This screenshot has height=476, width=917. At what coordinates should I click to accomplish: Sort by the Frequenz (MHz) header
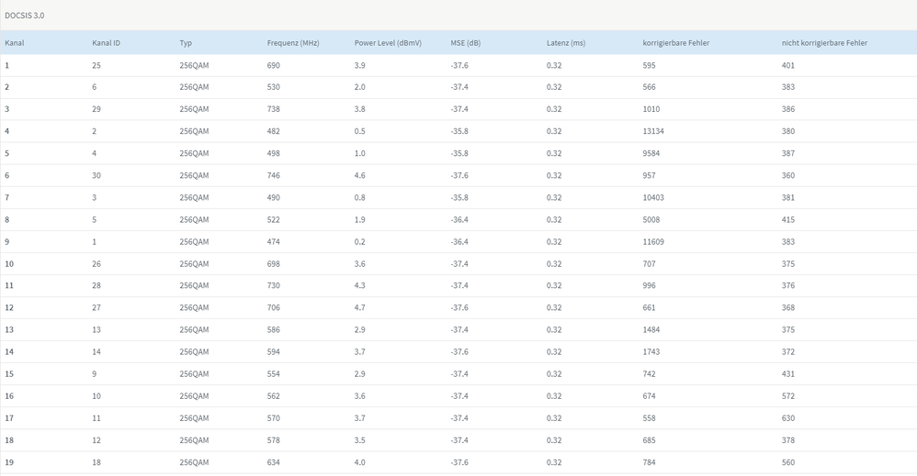pyautogui.click(x=292, y=43)
